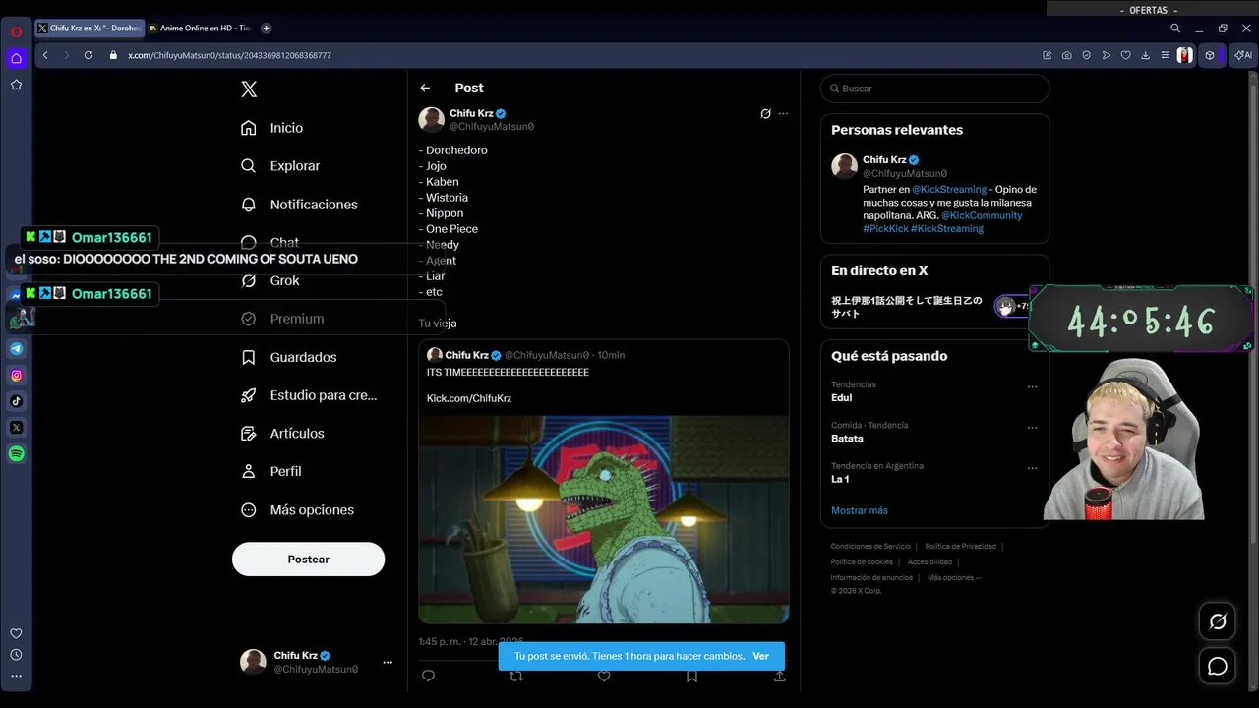This screenshot has height=708, width=1259.
Task: Open the @KickStreaming link in bio
Action: [x=949, y=189]
